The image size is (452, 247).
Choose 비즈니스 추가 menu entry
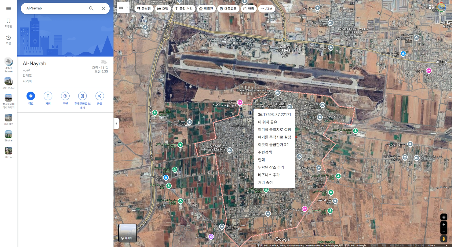point(275,175)
